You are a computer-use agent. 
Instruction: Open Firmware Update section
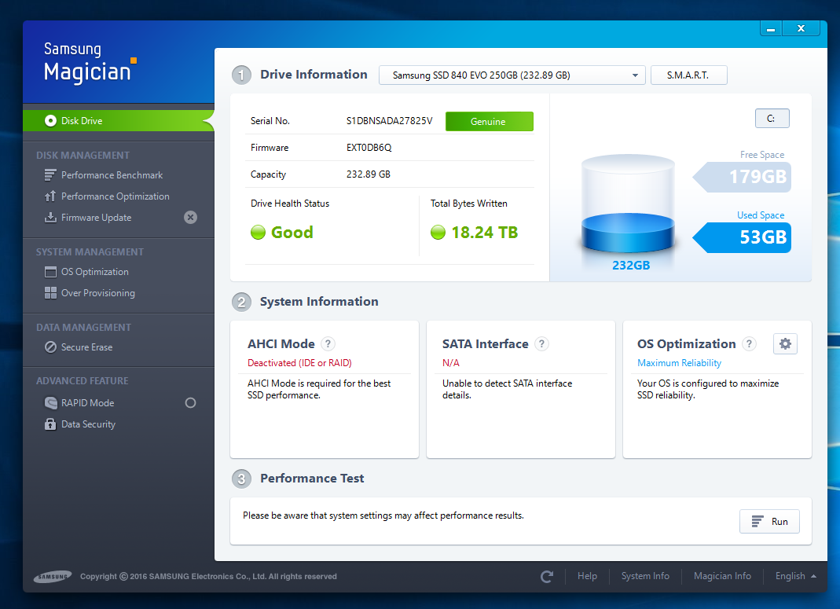(97, 218)
